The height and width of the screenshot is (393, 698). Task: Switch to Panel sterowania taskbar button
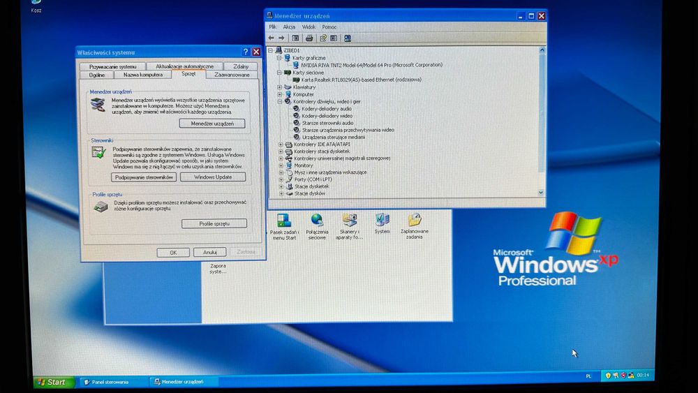113,382
